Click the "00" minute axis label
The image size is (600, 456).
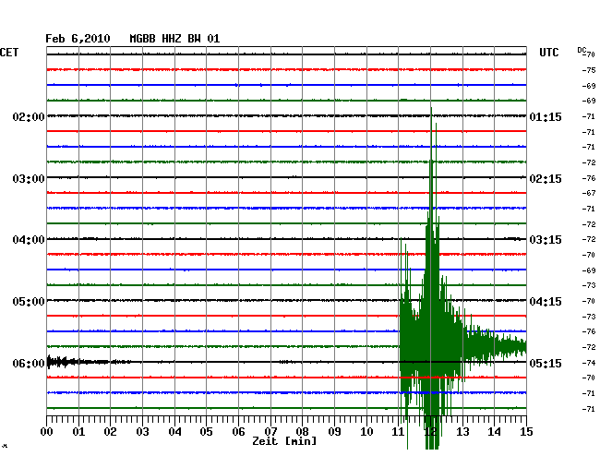(x=46, y=431)
